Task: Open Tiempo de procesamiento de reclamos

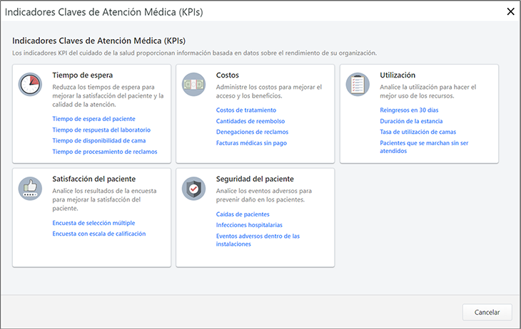Action: tap(105, 152)
